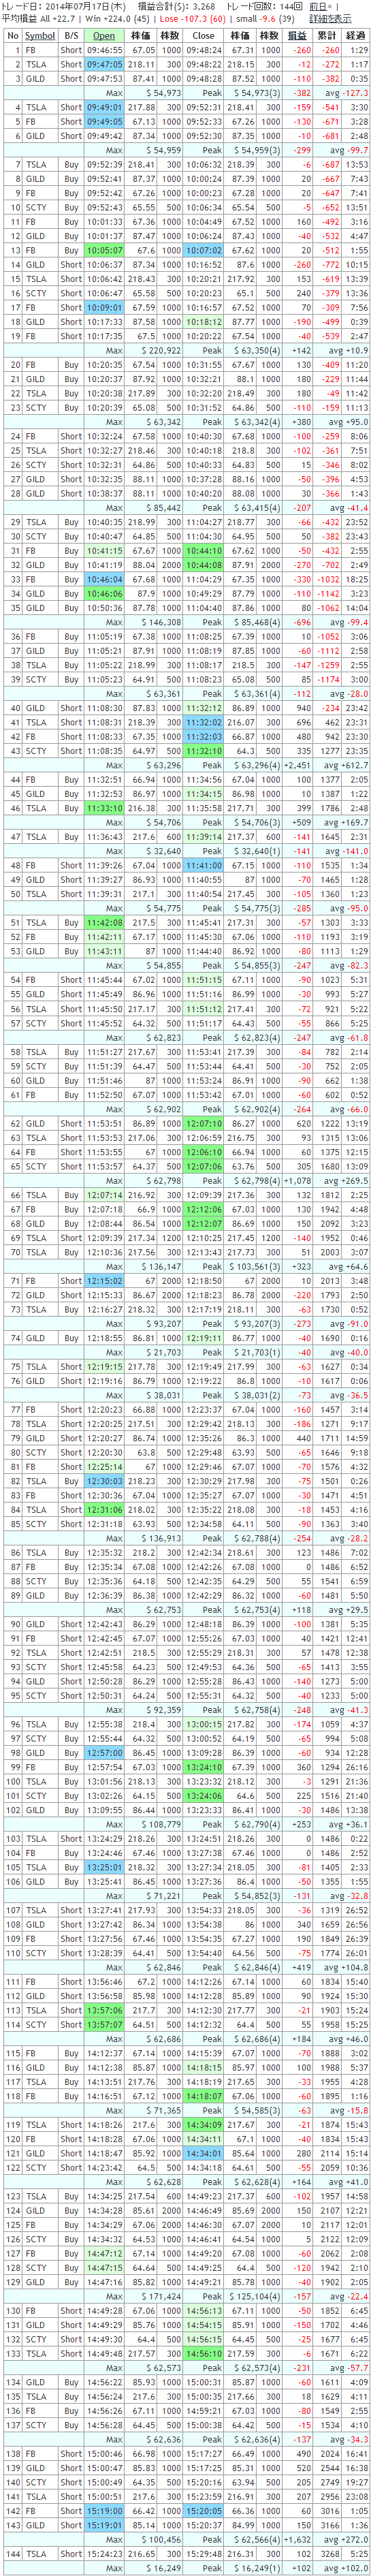The width and height of the screenshot is (373, 2576).
Task: Select highlighted close time 10:18:12
Action: 204,322
